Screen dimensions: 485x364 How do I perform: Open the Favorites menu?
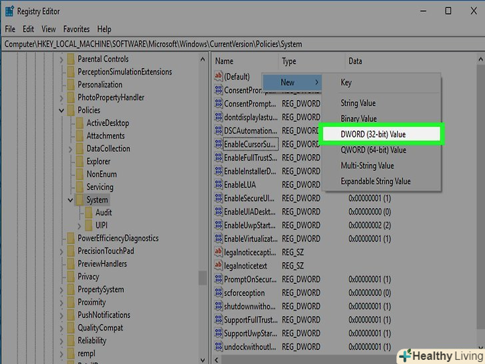pyautogui.click(x=77, y=29)
